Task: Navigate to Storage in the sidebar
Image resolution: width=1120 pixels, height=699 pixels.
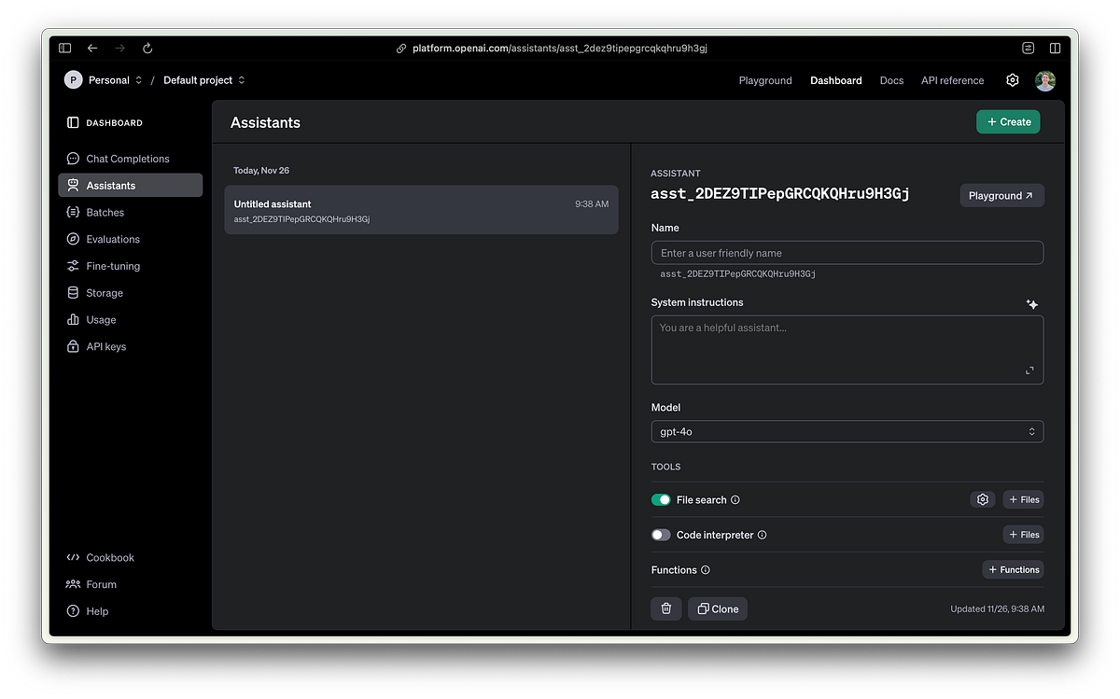Action: (104, 292)
